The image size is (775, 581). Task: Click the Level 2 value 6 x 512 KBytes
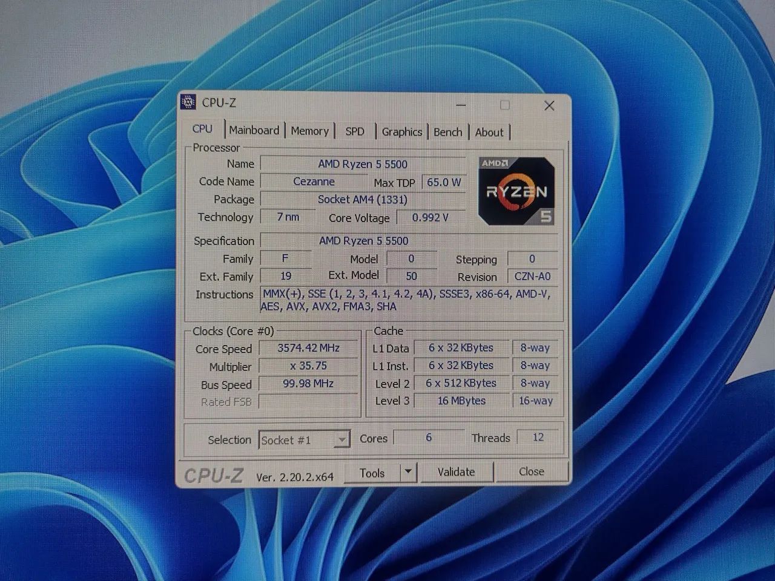coord(461,383)
